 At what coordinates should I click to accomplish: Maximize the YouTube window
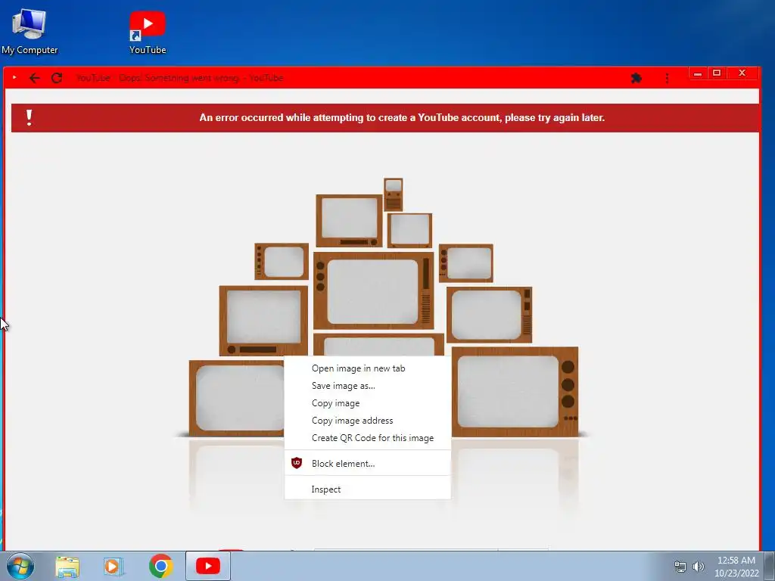(x=717, y=73)
